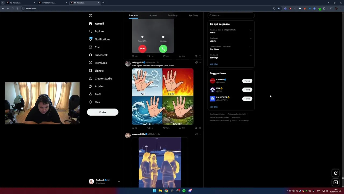Click Voir plus under Suggestions

point(214,107)
